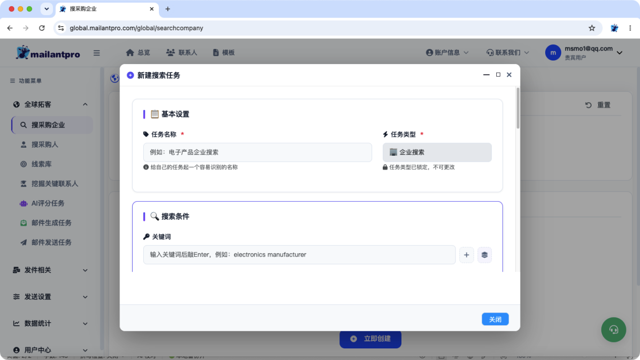Click the 线索库 target icon
The height and width of the screenshot is (360, 640).
(23, 164)
